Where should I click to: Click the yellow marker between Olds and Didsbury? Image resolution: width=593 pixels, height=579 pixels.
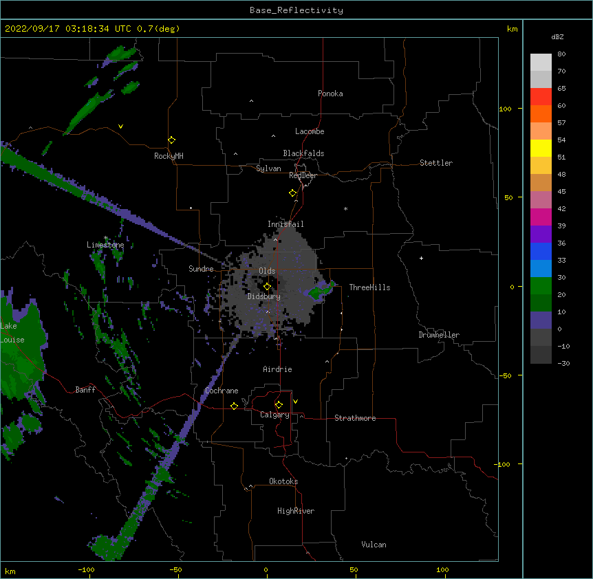(x=268, y=287)
